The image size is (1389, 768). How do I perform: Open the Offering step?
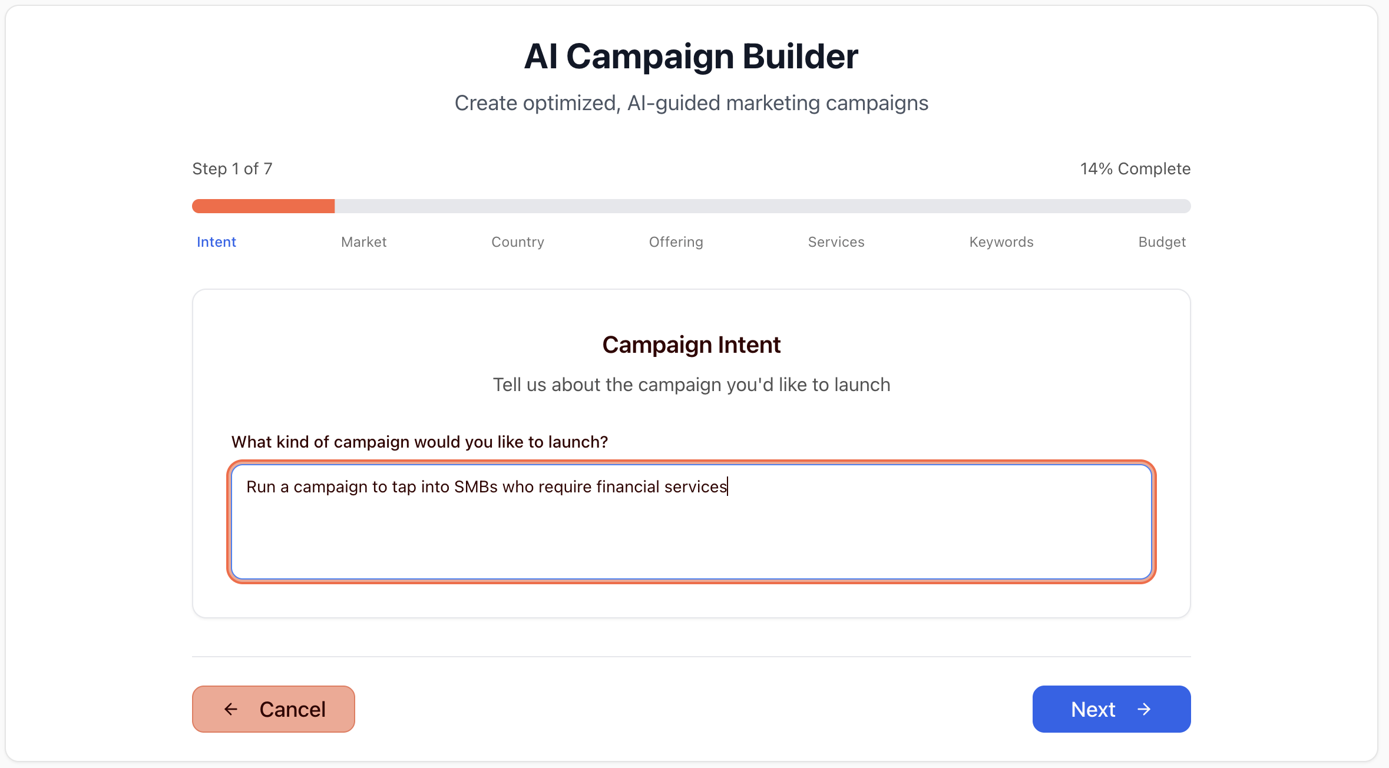(x=676, y=242)
